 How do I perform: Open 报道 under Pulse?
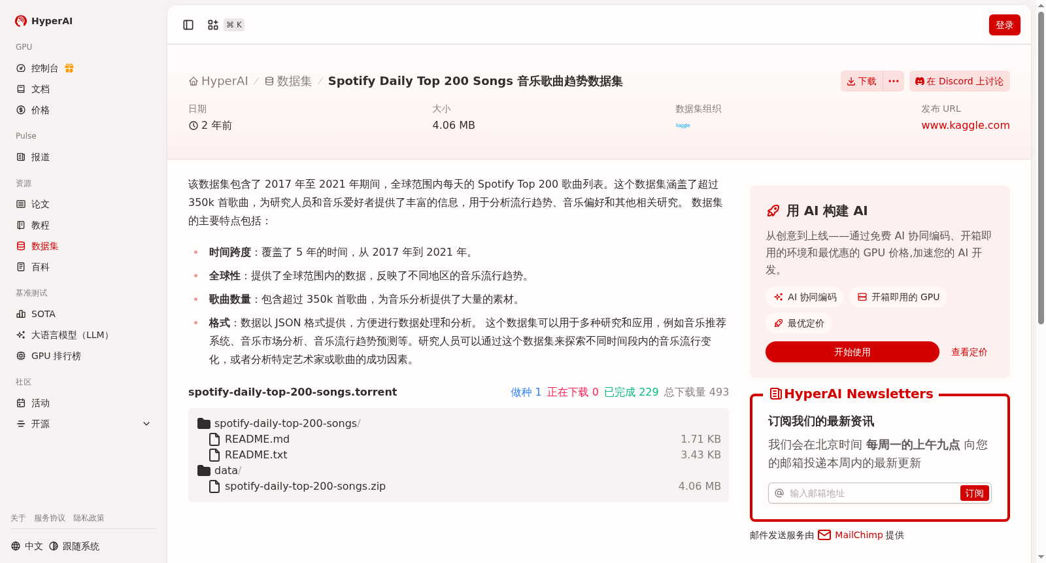coord(41,157)
